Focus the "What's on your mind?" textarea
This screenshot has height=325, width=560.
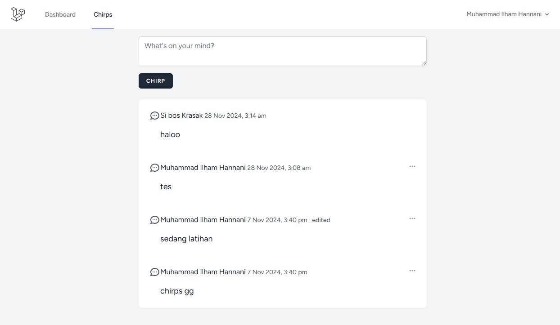(282, 51)
